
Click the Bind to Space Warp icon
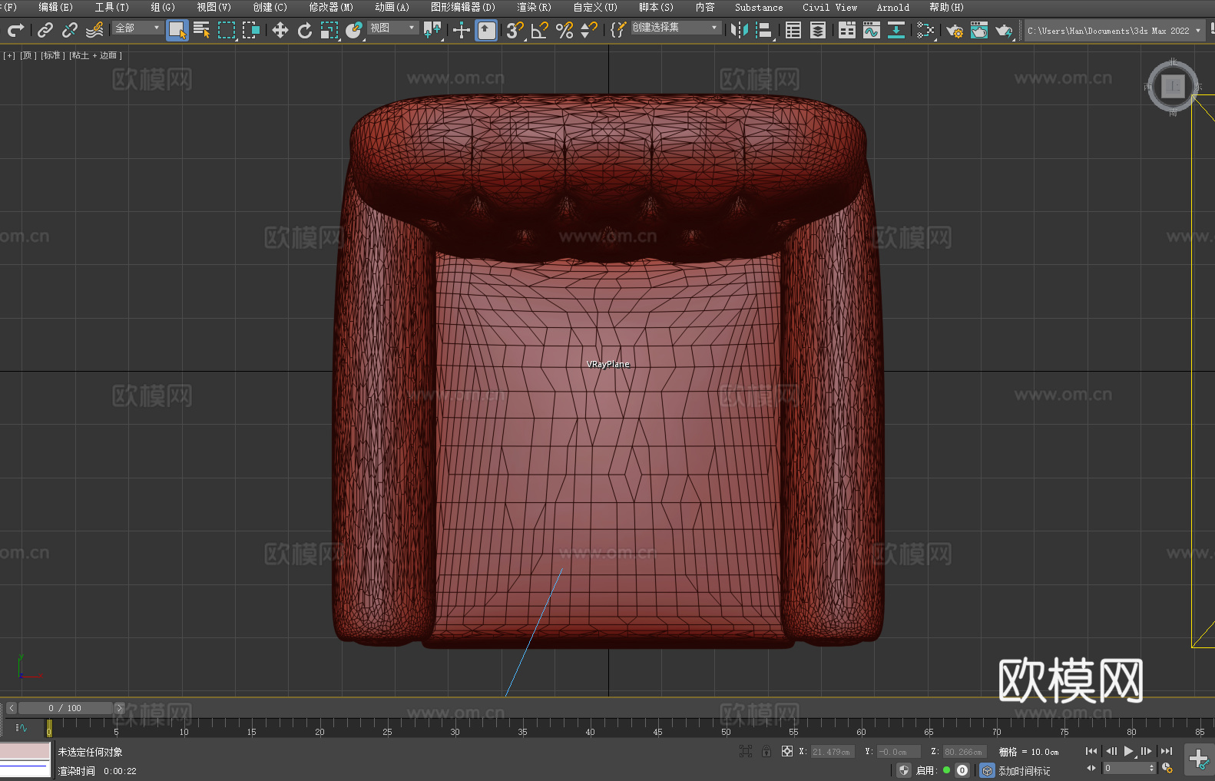tap(94, 30)
